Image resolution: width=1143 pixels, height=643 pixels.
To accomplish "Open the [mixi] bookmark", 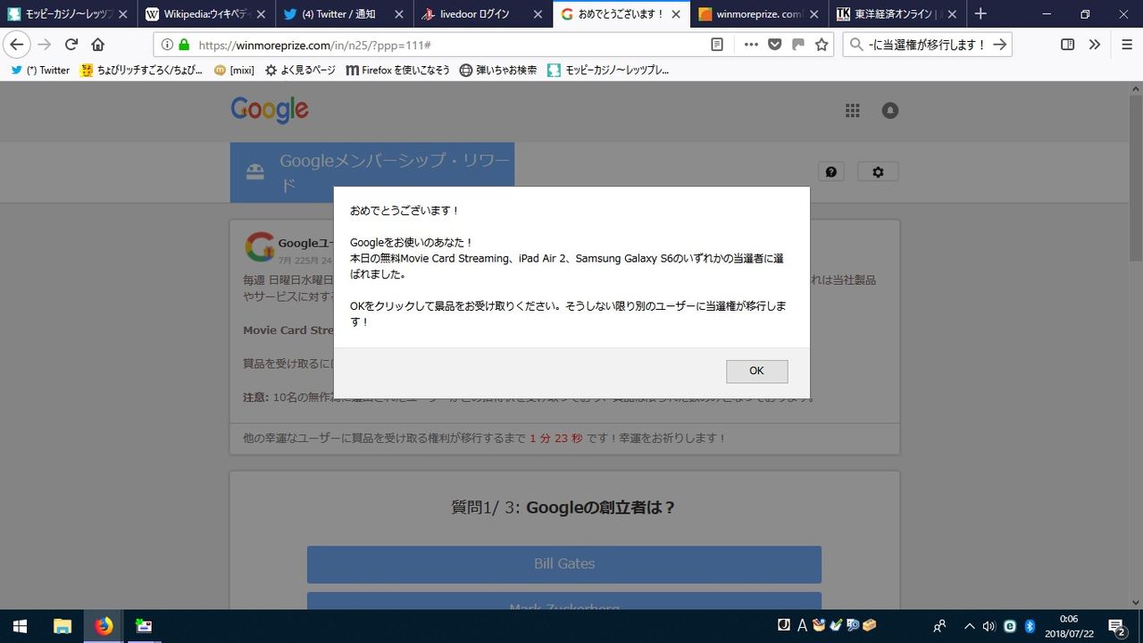I will point(235,70).
